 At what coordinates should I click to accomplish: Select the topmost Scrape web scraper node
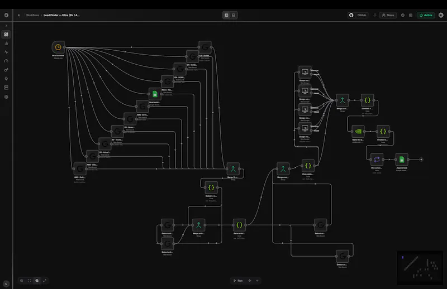[305, 72]
